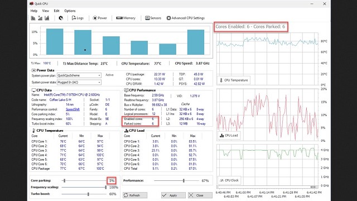Viewport: 357px width, 201px height.
Task: Open the Edit menu
Action: pyautogui.click(x=56, y=11)
